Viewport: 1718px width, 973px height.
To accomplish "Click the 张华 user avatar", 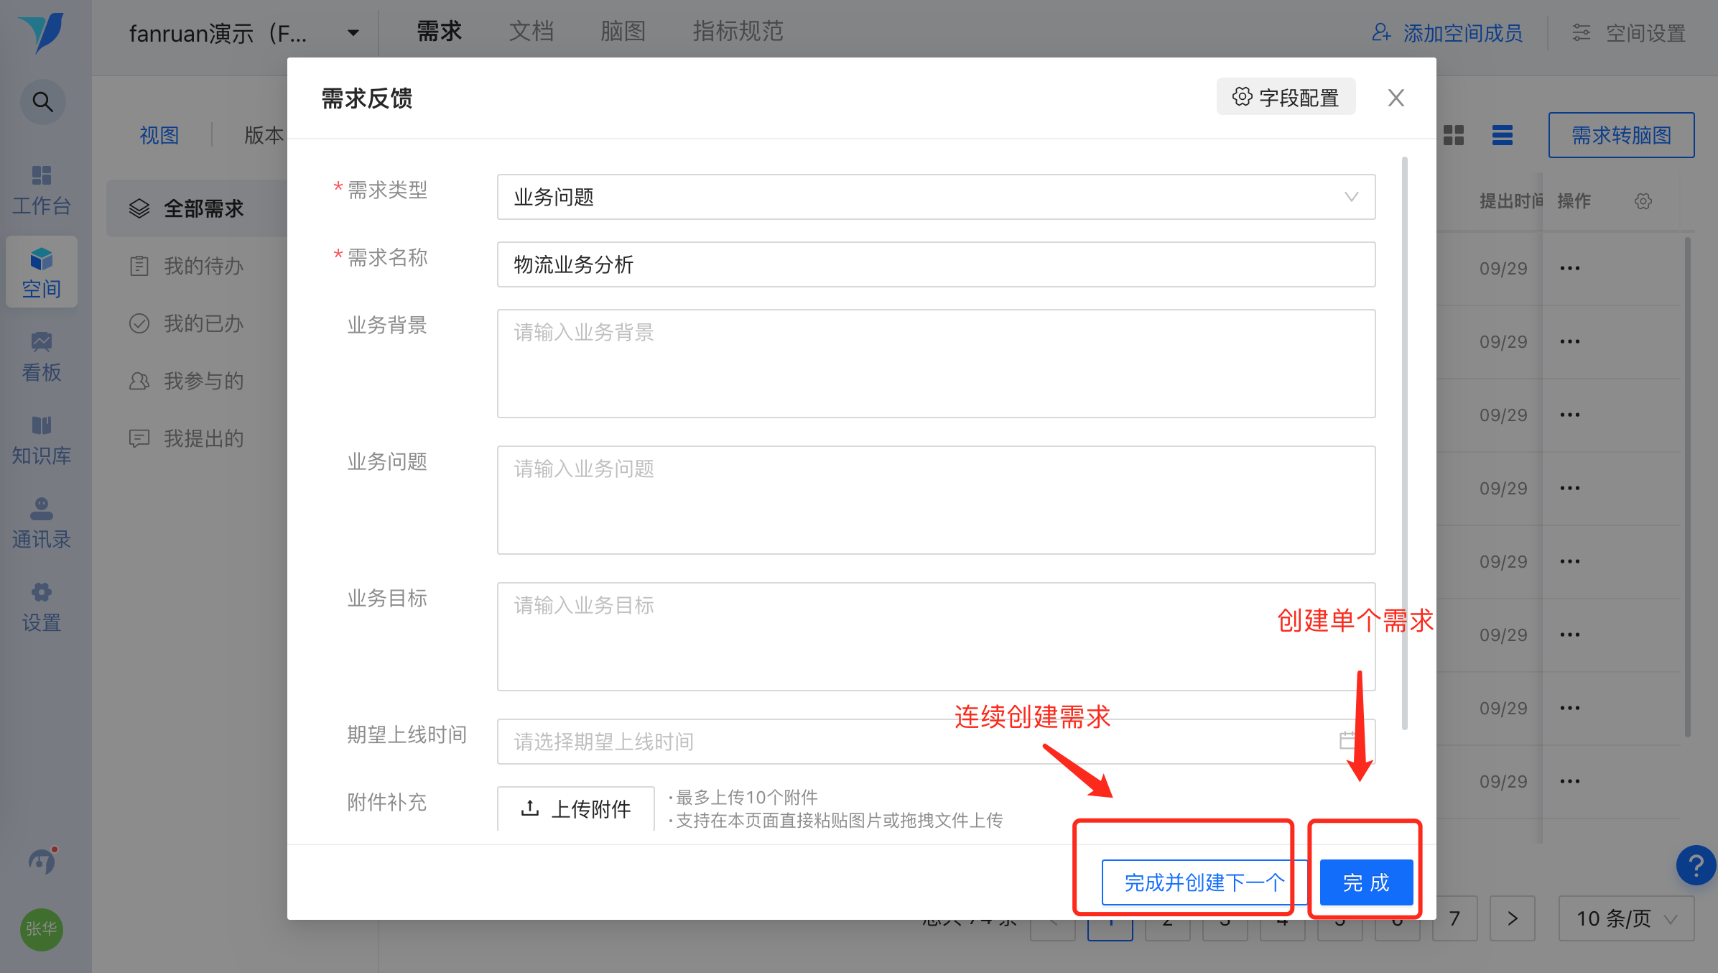I will coord(42,928).
